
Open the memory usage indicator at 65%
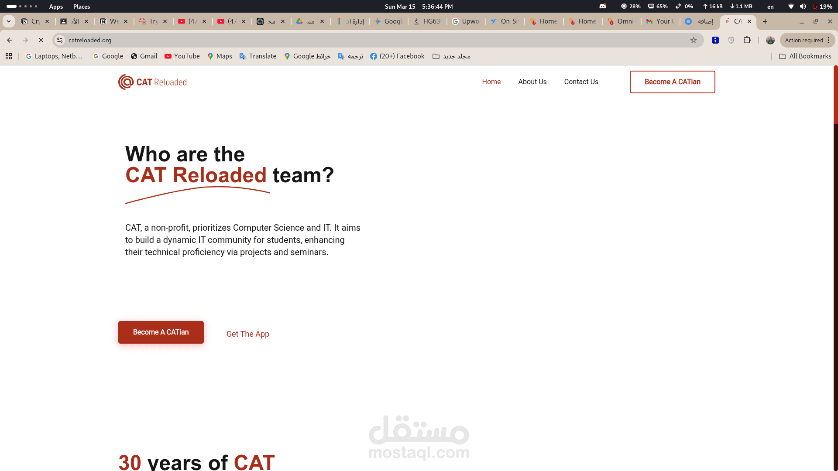(x=658, y=7)
